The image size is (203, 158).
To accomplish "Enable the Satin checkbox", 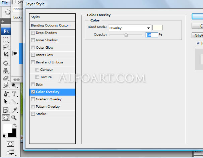I will point(33,85).
